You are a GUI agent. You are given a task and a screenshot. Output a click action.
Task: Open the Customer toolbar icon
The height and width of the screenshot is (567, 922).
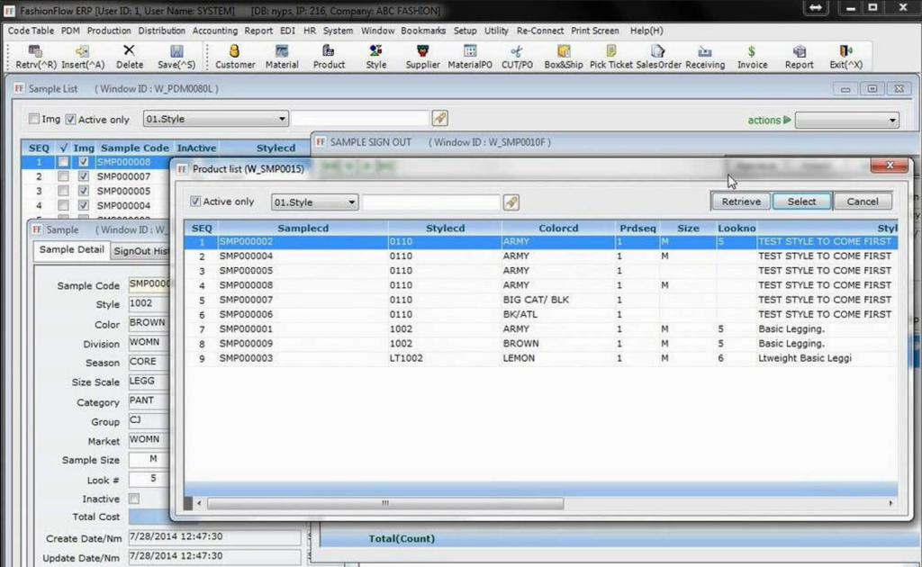click(x=235, y=51)
